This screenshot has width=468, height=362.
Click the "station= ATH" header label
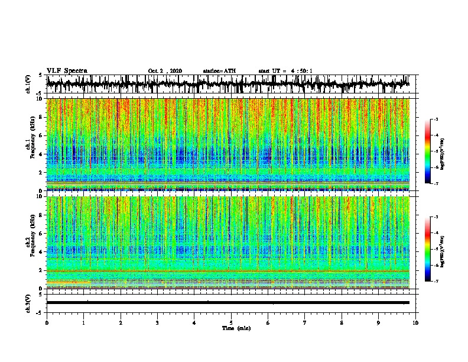tap(219, 71)
